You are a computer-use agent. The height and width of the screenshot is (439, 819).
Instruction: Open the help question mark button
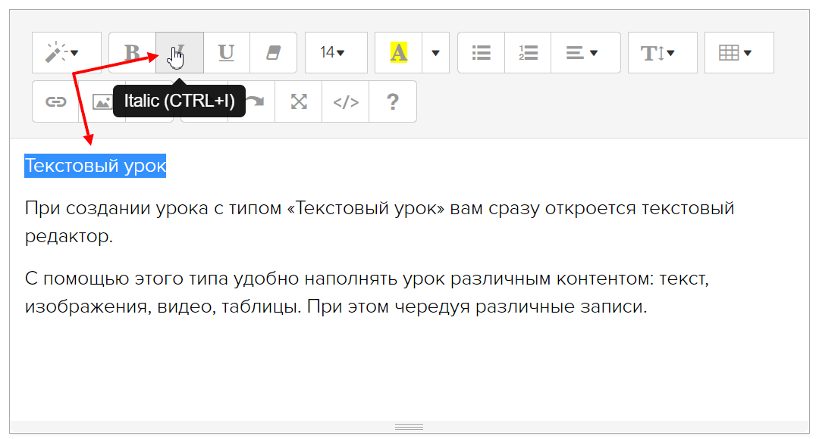[x=393, y=101]
